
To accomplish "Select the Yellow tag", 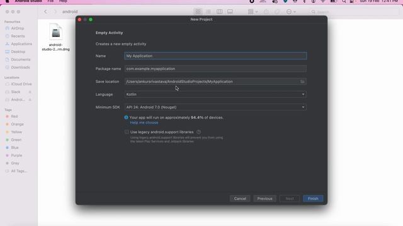I will [16, 132].
